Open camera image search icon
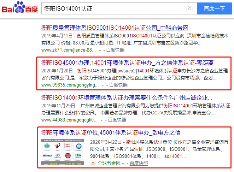The height and width of the screenshot is (172, 234). pyautogui.click(x=190, y=8)
